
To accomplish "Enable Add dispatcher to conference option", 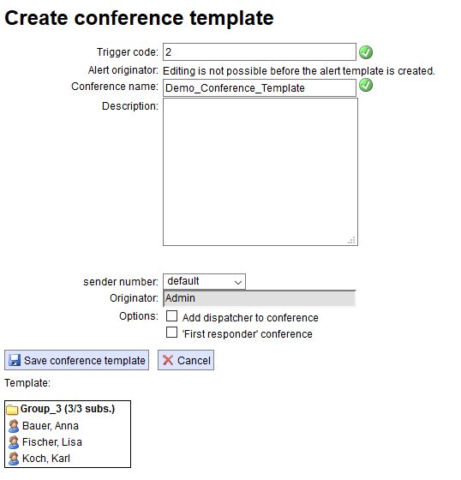I will point(171,316).
